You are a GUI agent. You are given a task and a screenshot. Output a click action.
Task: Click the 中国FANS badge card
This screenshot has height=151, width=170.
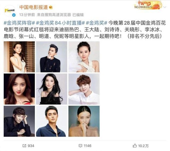pos(148,5)
